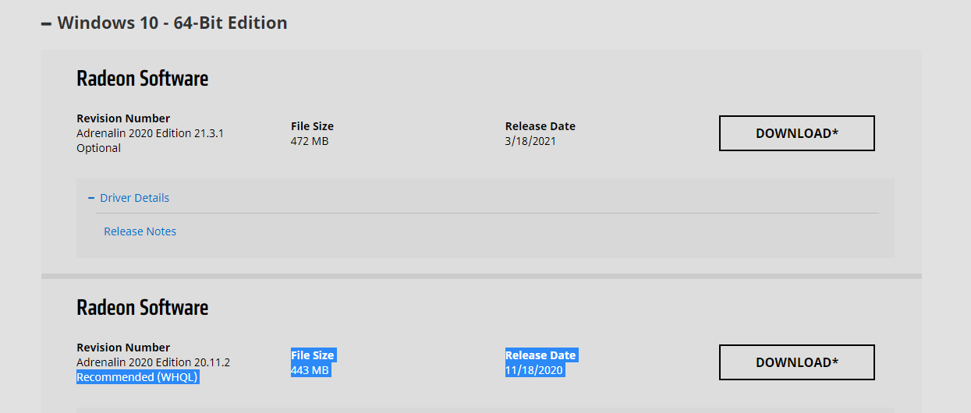Viewport: 971px width, 413px height.
Task: Click the highlighted 443 MB file size
Action: tap(310, 370)
